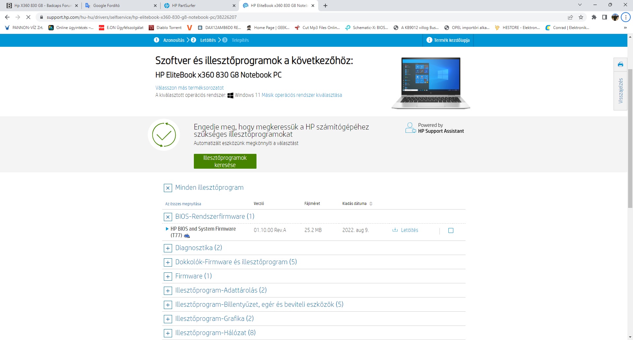The height and width of the screenshot is (340, 633).
Task: Click the print icon on the page
Action: pyautogui.click(x=620, y=64)
